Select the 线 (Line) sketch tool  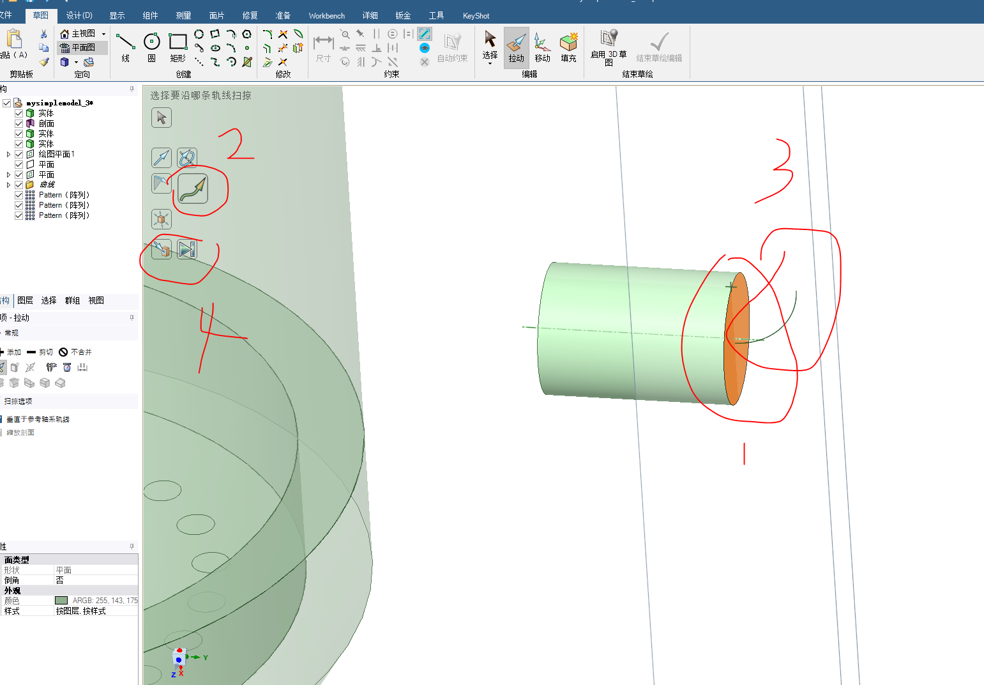[x=125, y=43]
